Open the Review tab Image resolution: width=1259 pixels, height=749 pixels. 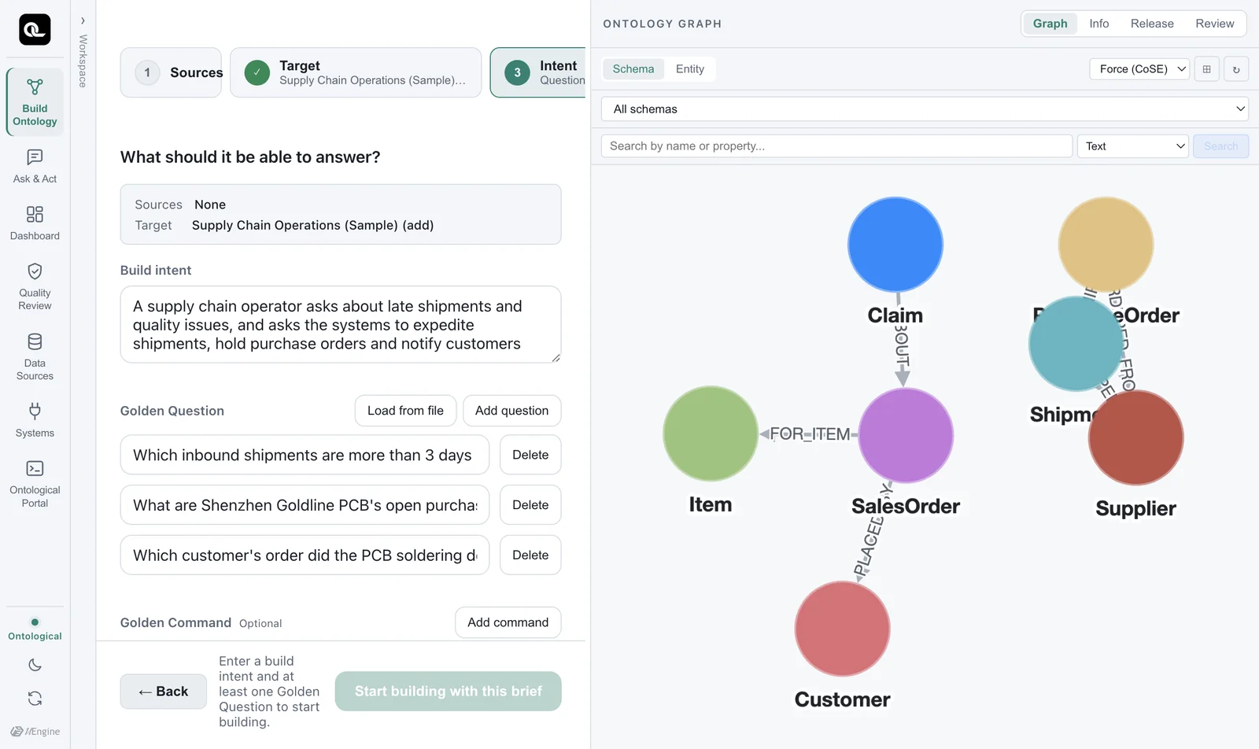coord(1214,24)
